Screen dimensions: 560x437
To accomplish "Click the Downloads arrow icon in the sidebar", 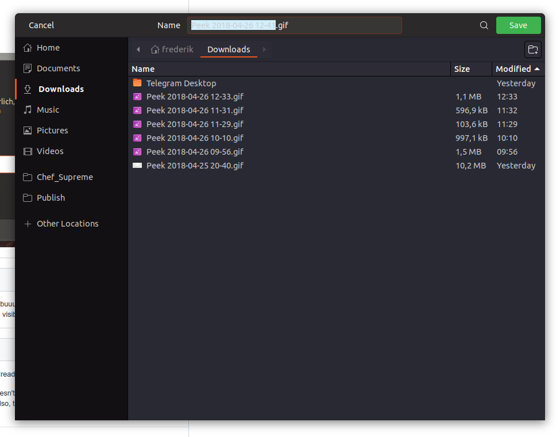I will point(28,89).
